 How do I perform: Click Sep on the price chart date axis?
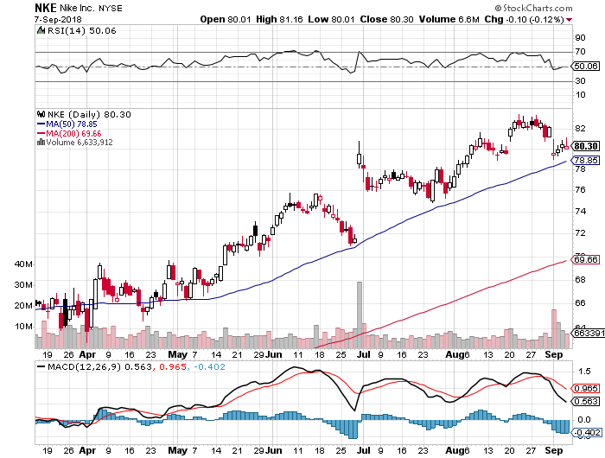[554, 354]
